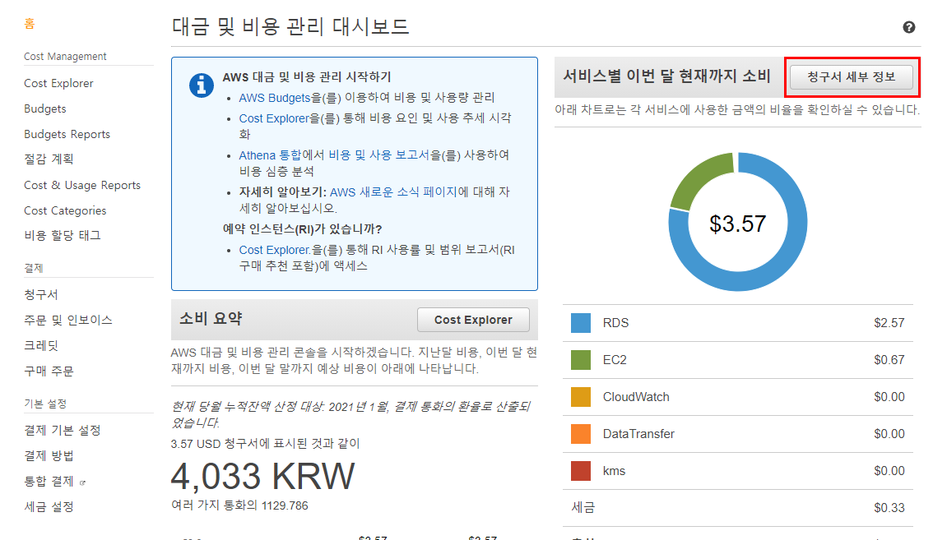This screenshot has height=540, width=933.
Task: Click the 세금 row label
Action: tap(583, 507)
